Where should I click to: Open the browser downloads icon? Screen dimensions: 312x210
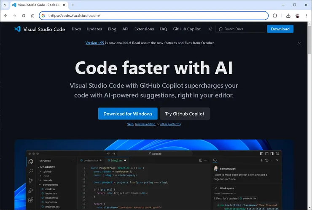pos(288,16)
